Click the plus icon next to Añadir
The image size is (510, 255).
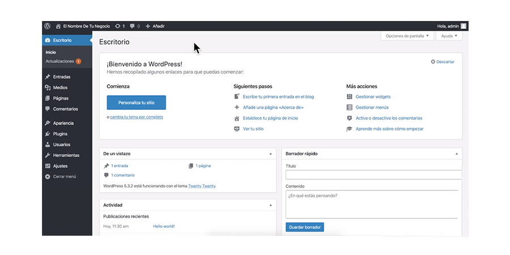click(148, 26)
